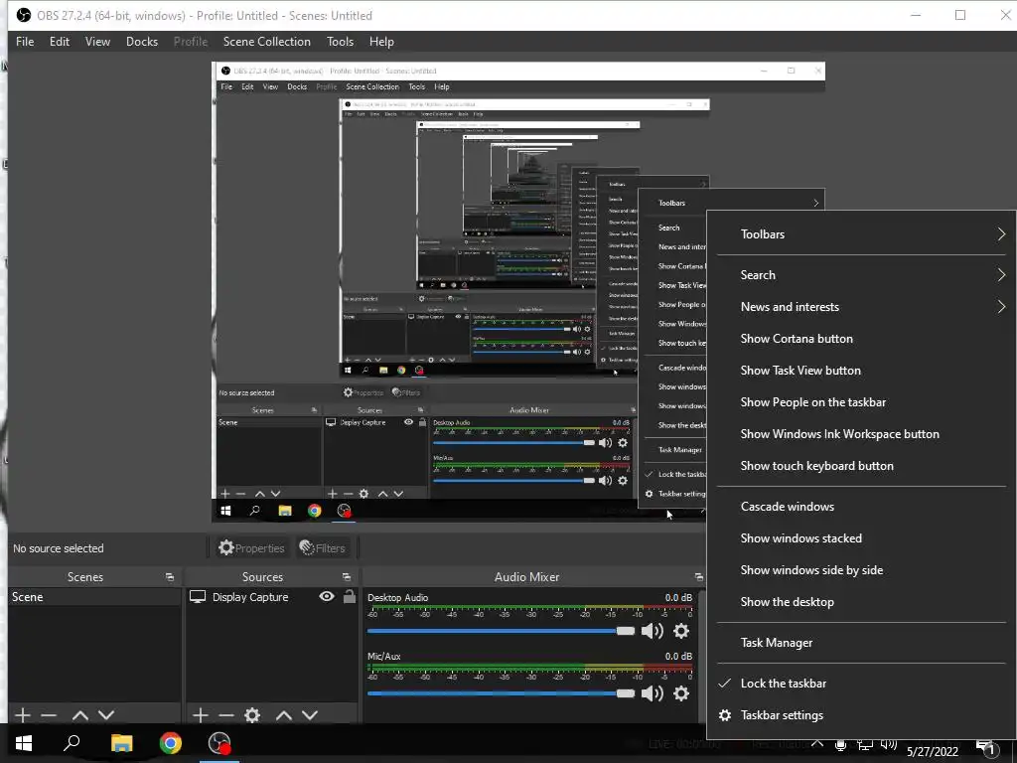This screenshot has height=763, width=1017.
Task: Open Taskbar settings
Action: (863, 715)
